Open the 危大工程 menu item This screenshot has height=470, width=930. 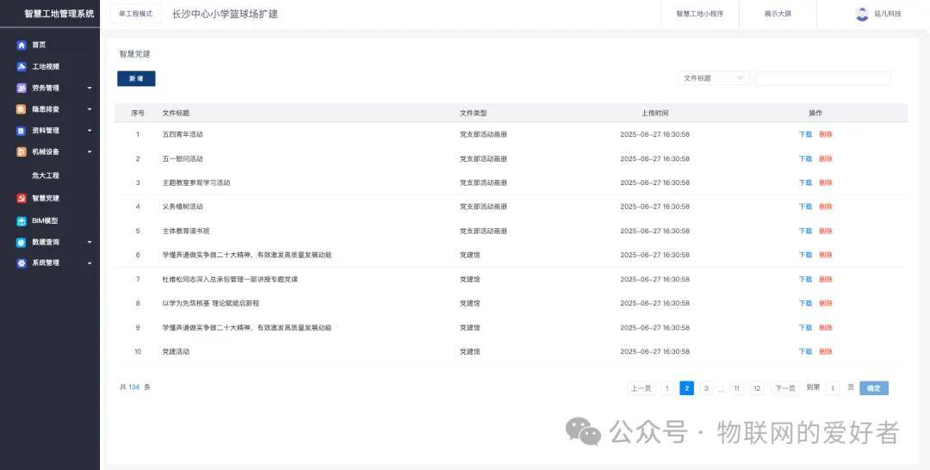tap(46, 176)
